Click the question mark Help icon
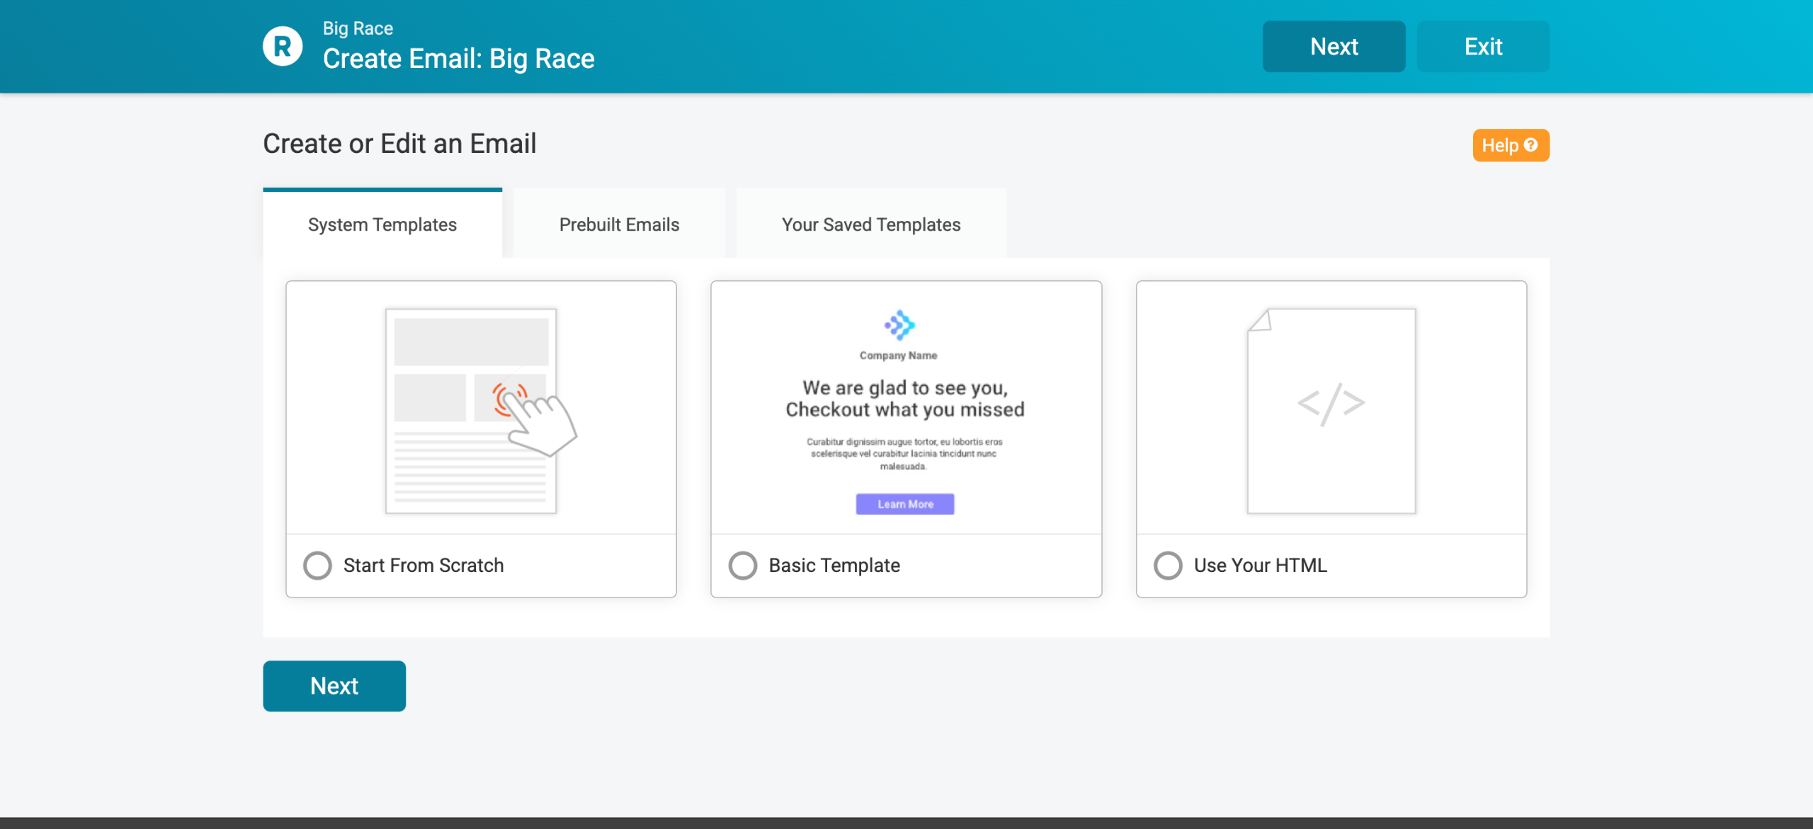1813x829 pixels. point(1530,145)
